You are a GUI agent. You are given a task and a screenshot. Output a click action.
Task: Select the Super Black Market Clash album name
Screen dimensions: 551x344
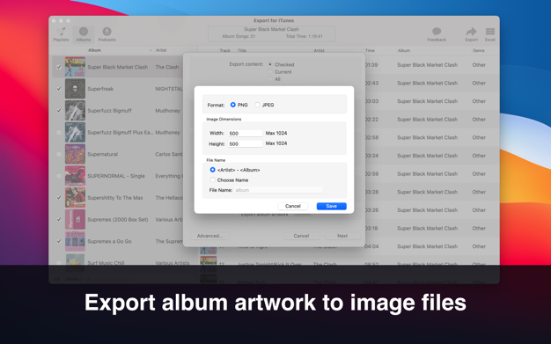click(118, 67)
